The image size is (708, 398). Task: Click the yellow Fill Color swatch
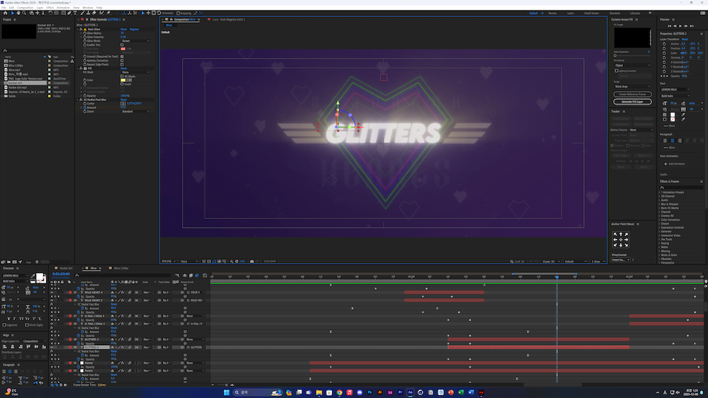click(124, 80)
